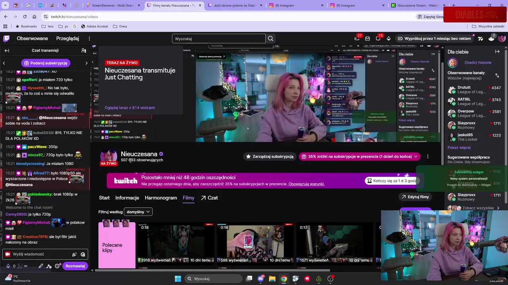Click the Windows taskbar search box
The width and height of the screenshot is (508, 285).
pyautogui.click(x=213, y=279)
